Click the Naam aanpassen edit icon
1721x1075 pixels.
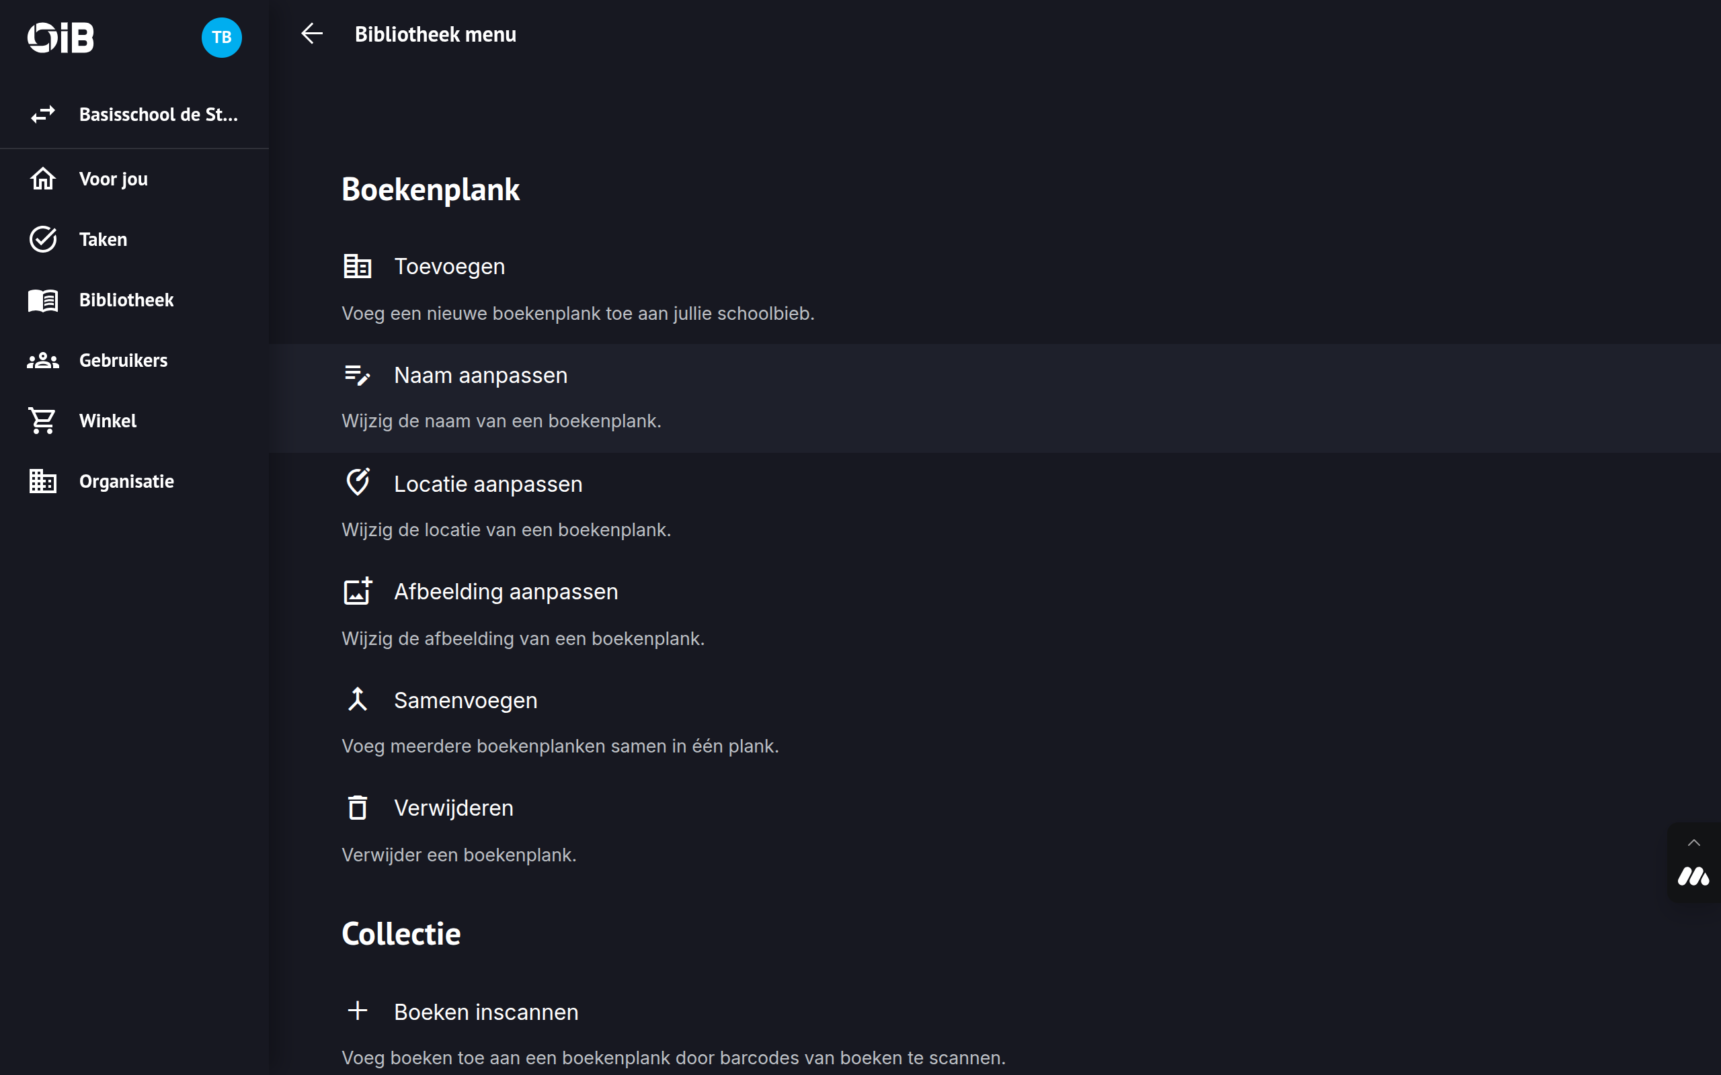point(357,375)
